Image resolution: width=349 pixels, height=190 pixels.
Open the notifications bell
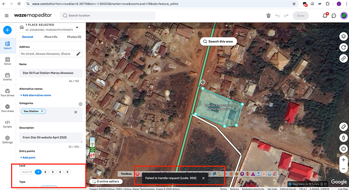325,16
